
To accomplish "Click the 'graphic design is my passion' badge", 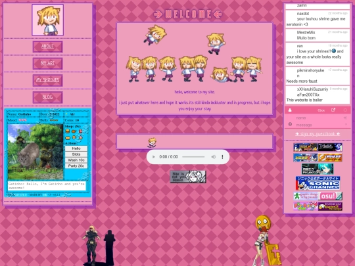I will pos(306,196).
